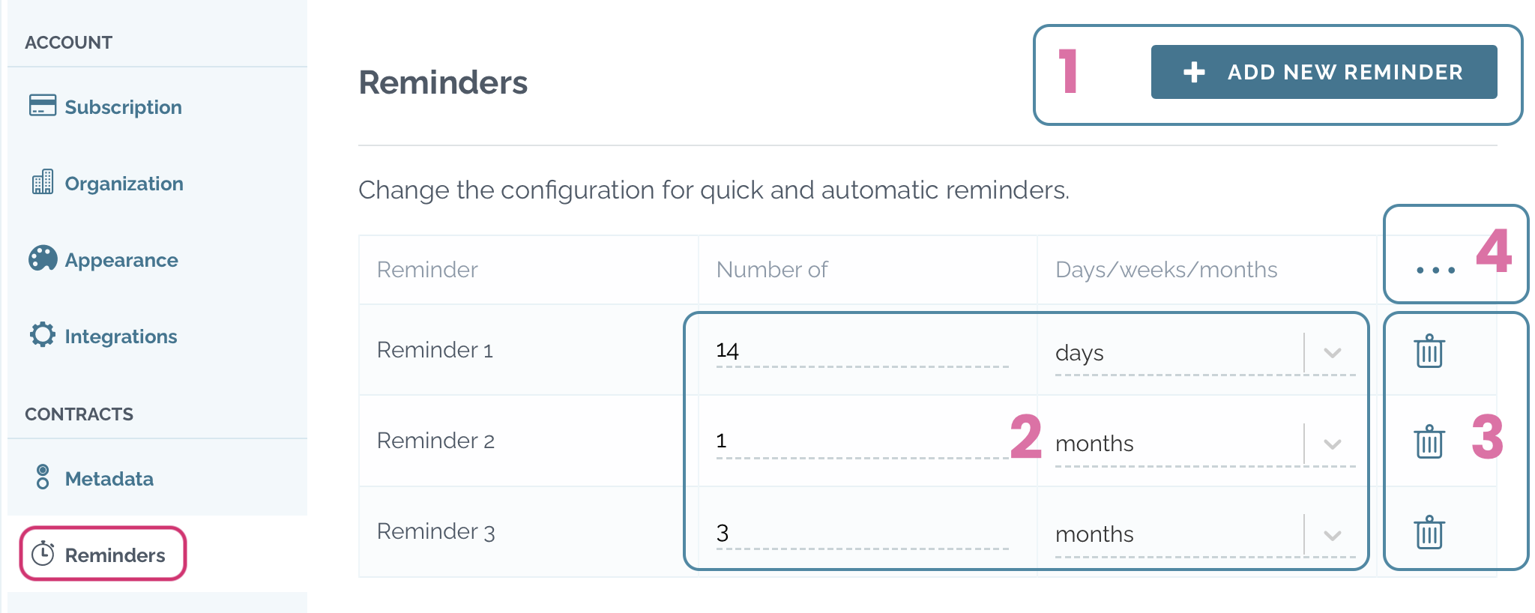1535x613 pixels.
Task: Expand the days unit dropdown for Reminder 1
Action: [x=1332, y=353]
